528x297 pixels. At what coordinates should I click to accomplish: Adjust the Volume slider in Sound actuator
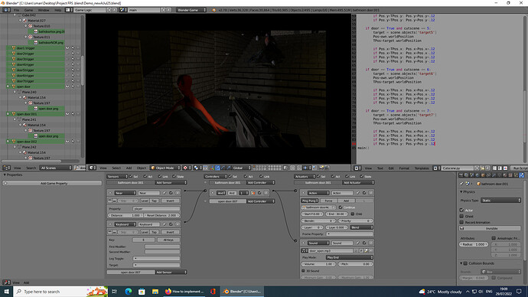click(318, 264)
